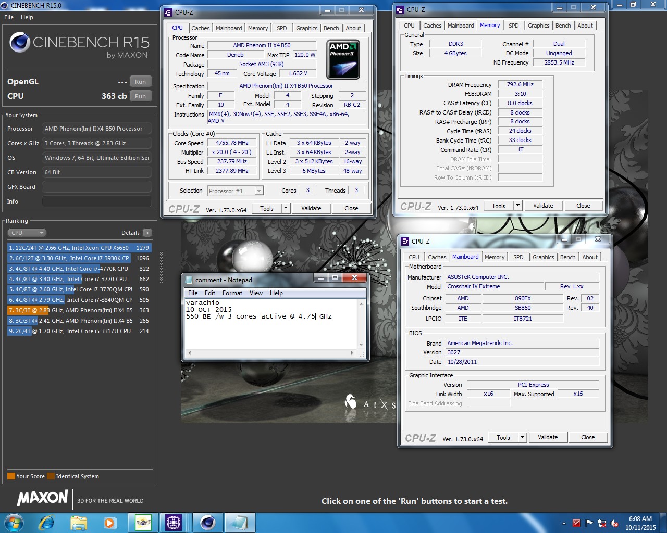
Task: Open Cinebench File menu
Action: pos(9,17)
